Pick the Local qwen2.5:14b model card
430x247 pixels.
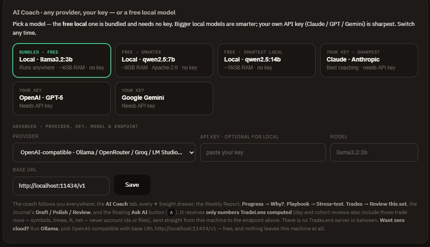pyautogui.click(x=266, y=60)
